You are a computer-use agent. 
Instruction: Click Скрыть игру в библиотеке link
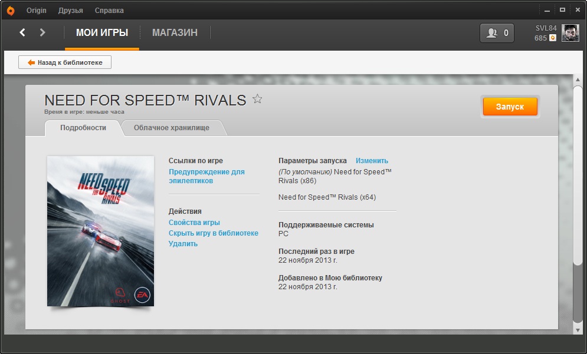pyautogui.click(x=214, y=233)
